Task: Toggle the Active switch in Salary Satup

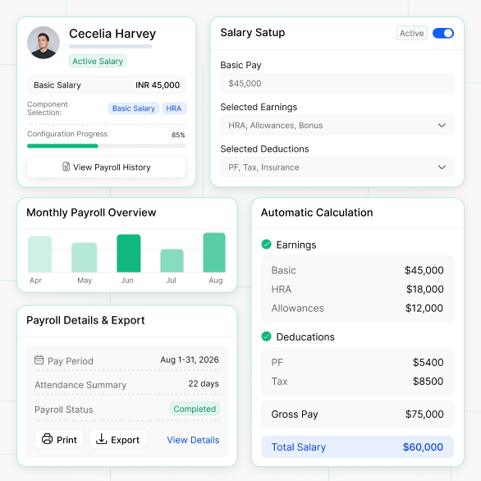Action: tap(443, 33)
